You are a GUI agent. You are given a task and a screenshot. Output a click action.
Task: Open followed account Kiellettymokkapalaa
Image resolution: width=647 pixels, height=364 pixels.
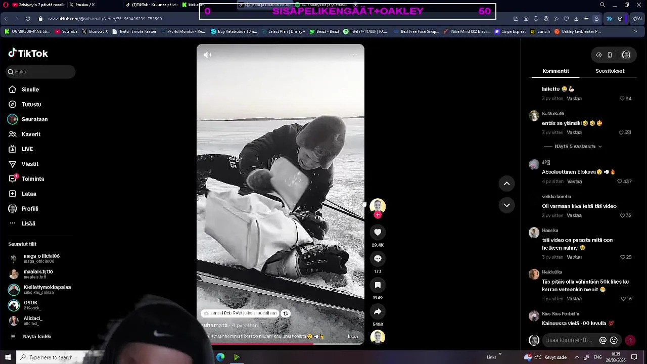click(x=40, y=290)
